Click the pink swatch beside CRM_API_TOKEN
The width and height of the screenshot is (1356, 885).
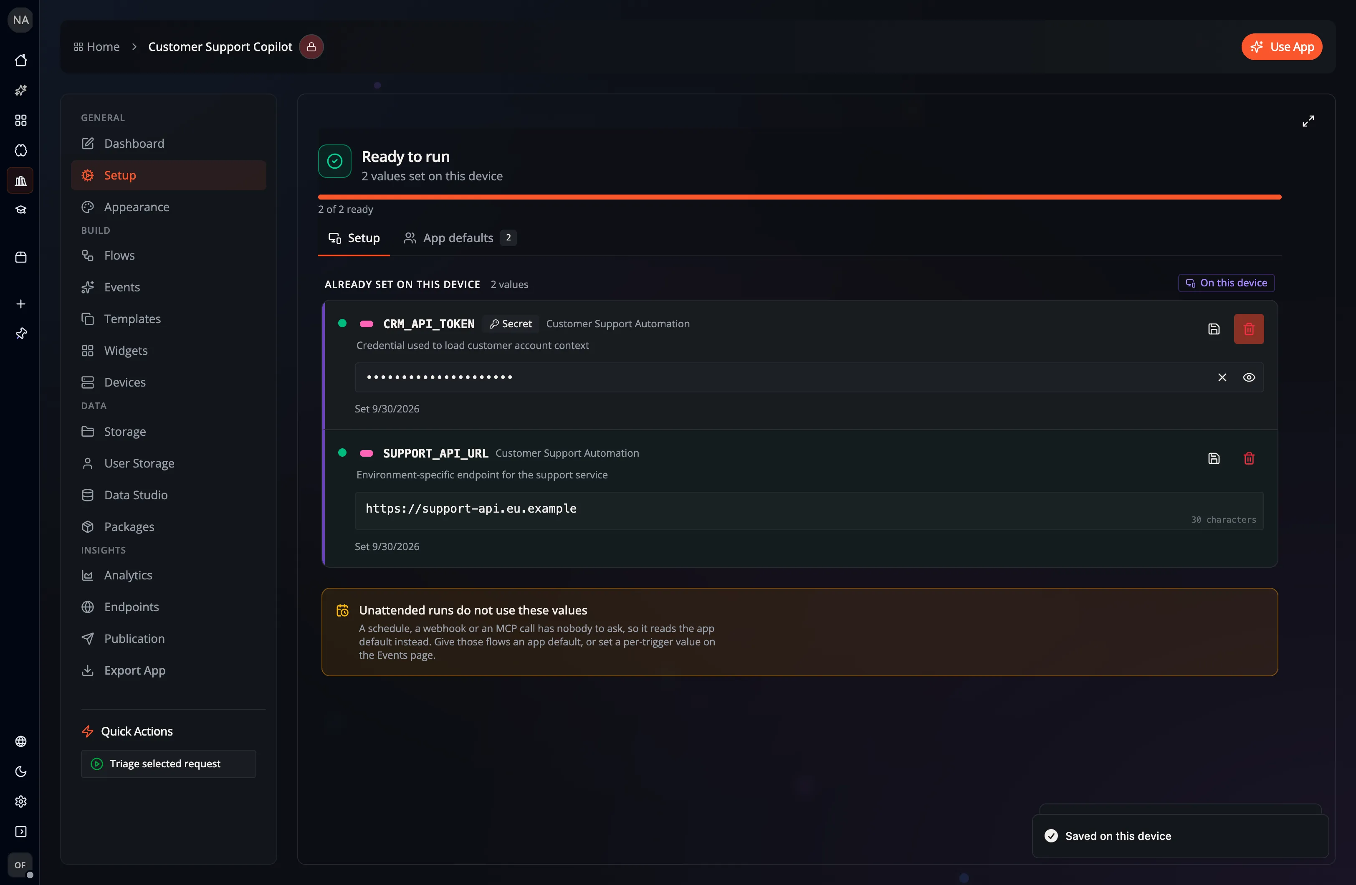[367, 324]
